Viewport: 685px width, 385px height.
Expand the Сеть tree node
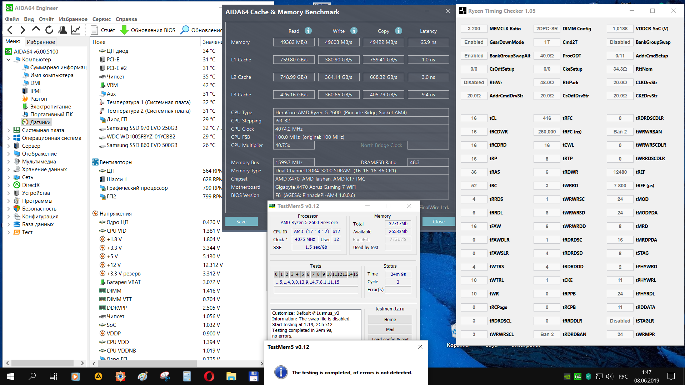pyautogui.click(x=9, y=177)
